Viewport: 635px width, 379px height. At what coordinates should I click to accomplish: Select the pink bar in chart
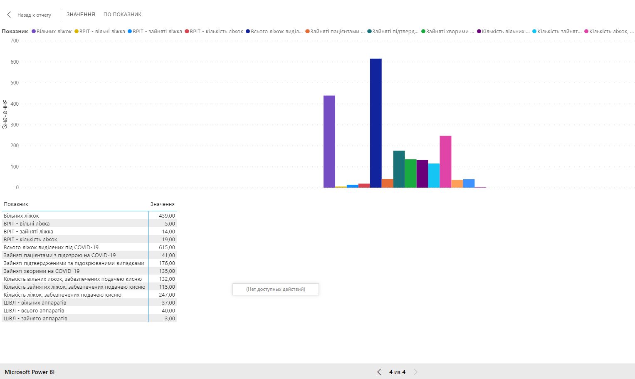445,161
